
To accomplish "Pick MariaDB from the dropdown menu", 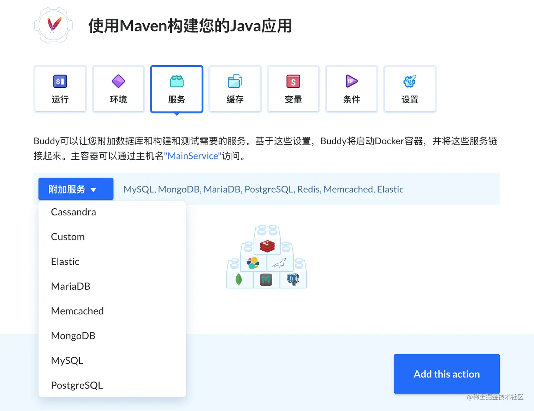I will (112, 286).
